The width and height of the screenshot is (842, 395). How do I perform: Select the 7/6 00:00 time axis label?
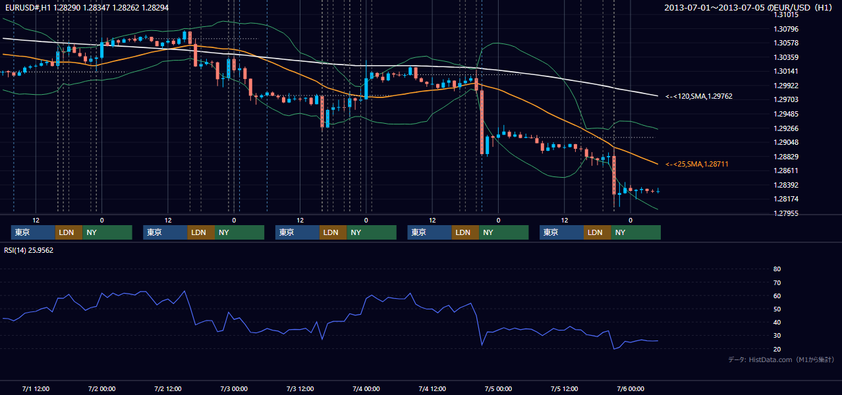point(630,388)
